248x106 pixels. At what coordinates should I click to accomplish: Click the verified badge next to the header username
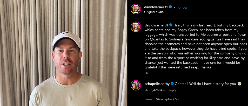point(170,7)
